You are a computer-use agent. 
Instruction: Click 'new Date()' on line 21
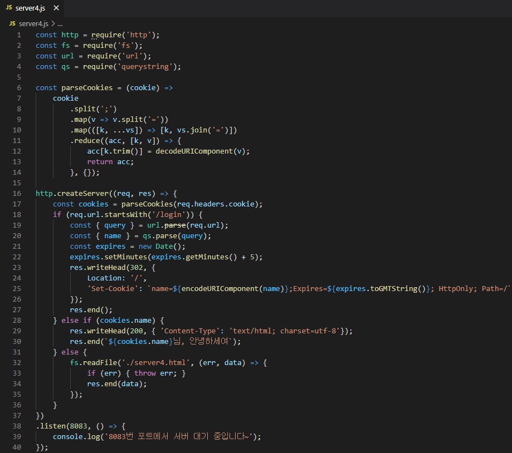(160, 246)
